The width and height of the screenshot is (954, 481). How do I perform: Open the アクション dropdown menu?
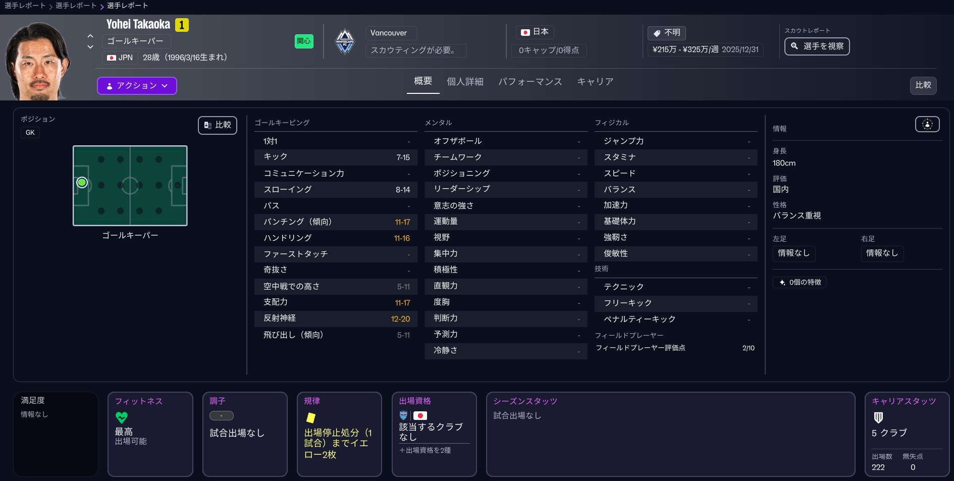[x=137, y=86]
